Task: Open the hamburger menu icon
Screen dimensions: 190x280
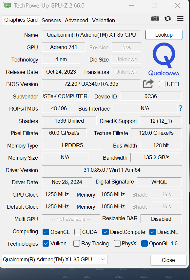Action: (180, 19)
